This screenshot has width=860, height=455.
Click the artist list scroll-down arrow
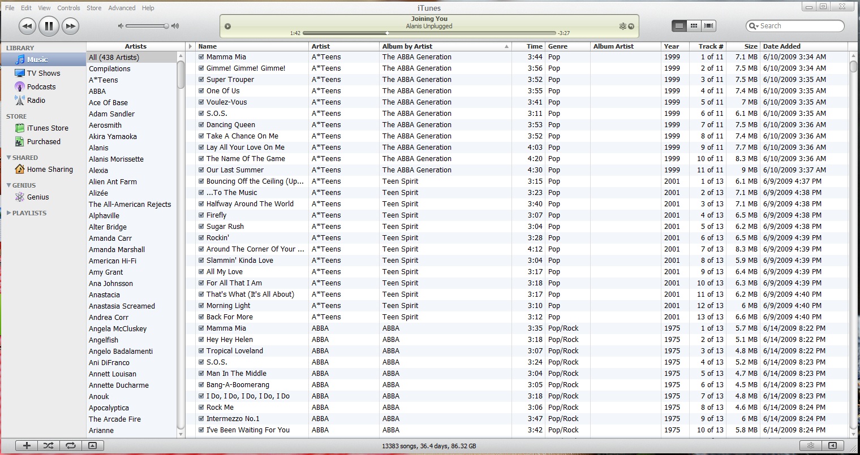pyautogui.click(x=181, y=434)
